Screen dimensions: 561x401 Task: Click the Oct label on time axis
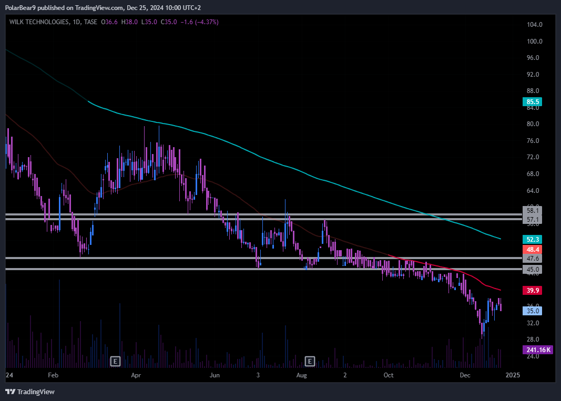(389, 375)
